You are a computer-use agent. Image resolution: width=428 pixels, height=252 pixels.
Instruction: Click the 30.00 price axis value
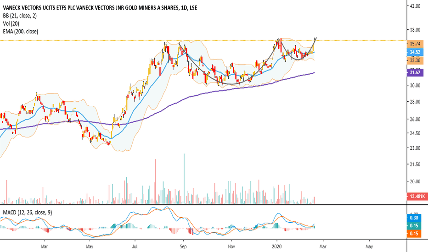pyautogui.click(x=415, y=86)
